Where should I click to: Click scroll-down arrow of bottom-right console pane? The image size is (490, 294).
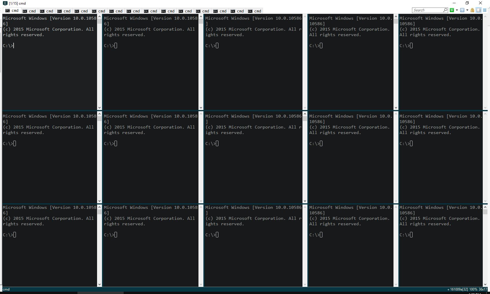(x=485, y=284)
